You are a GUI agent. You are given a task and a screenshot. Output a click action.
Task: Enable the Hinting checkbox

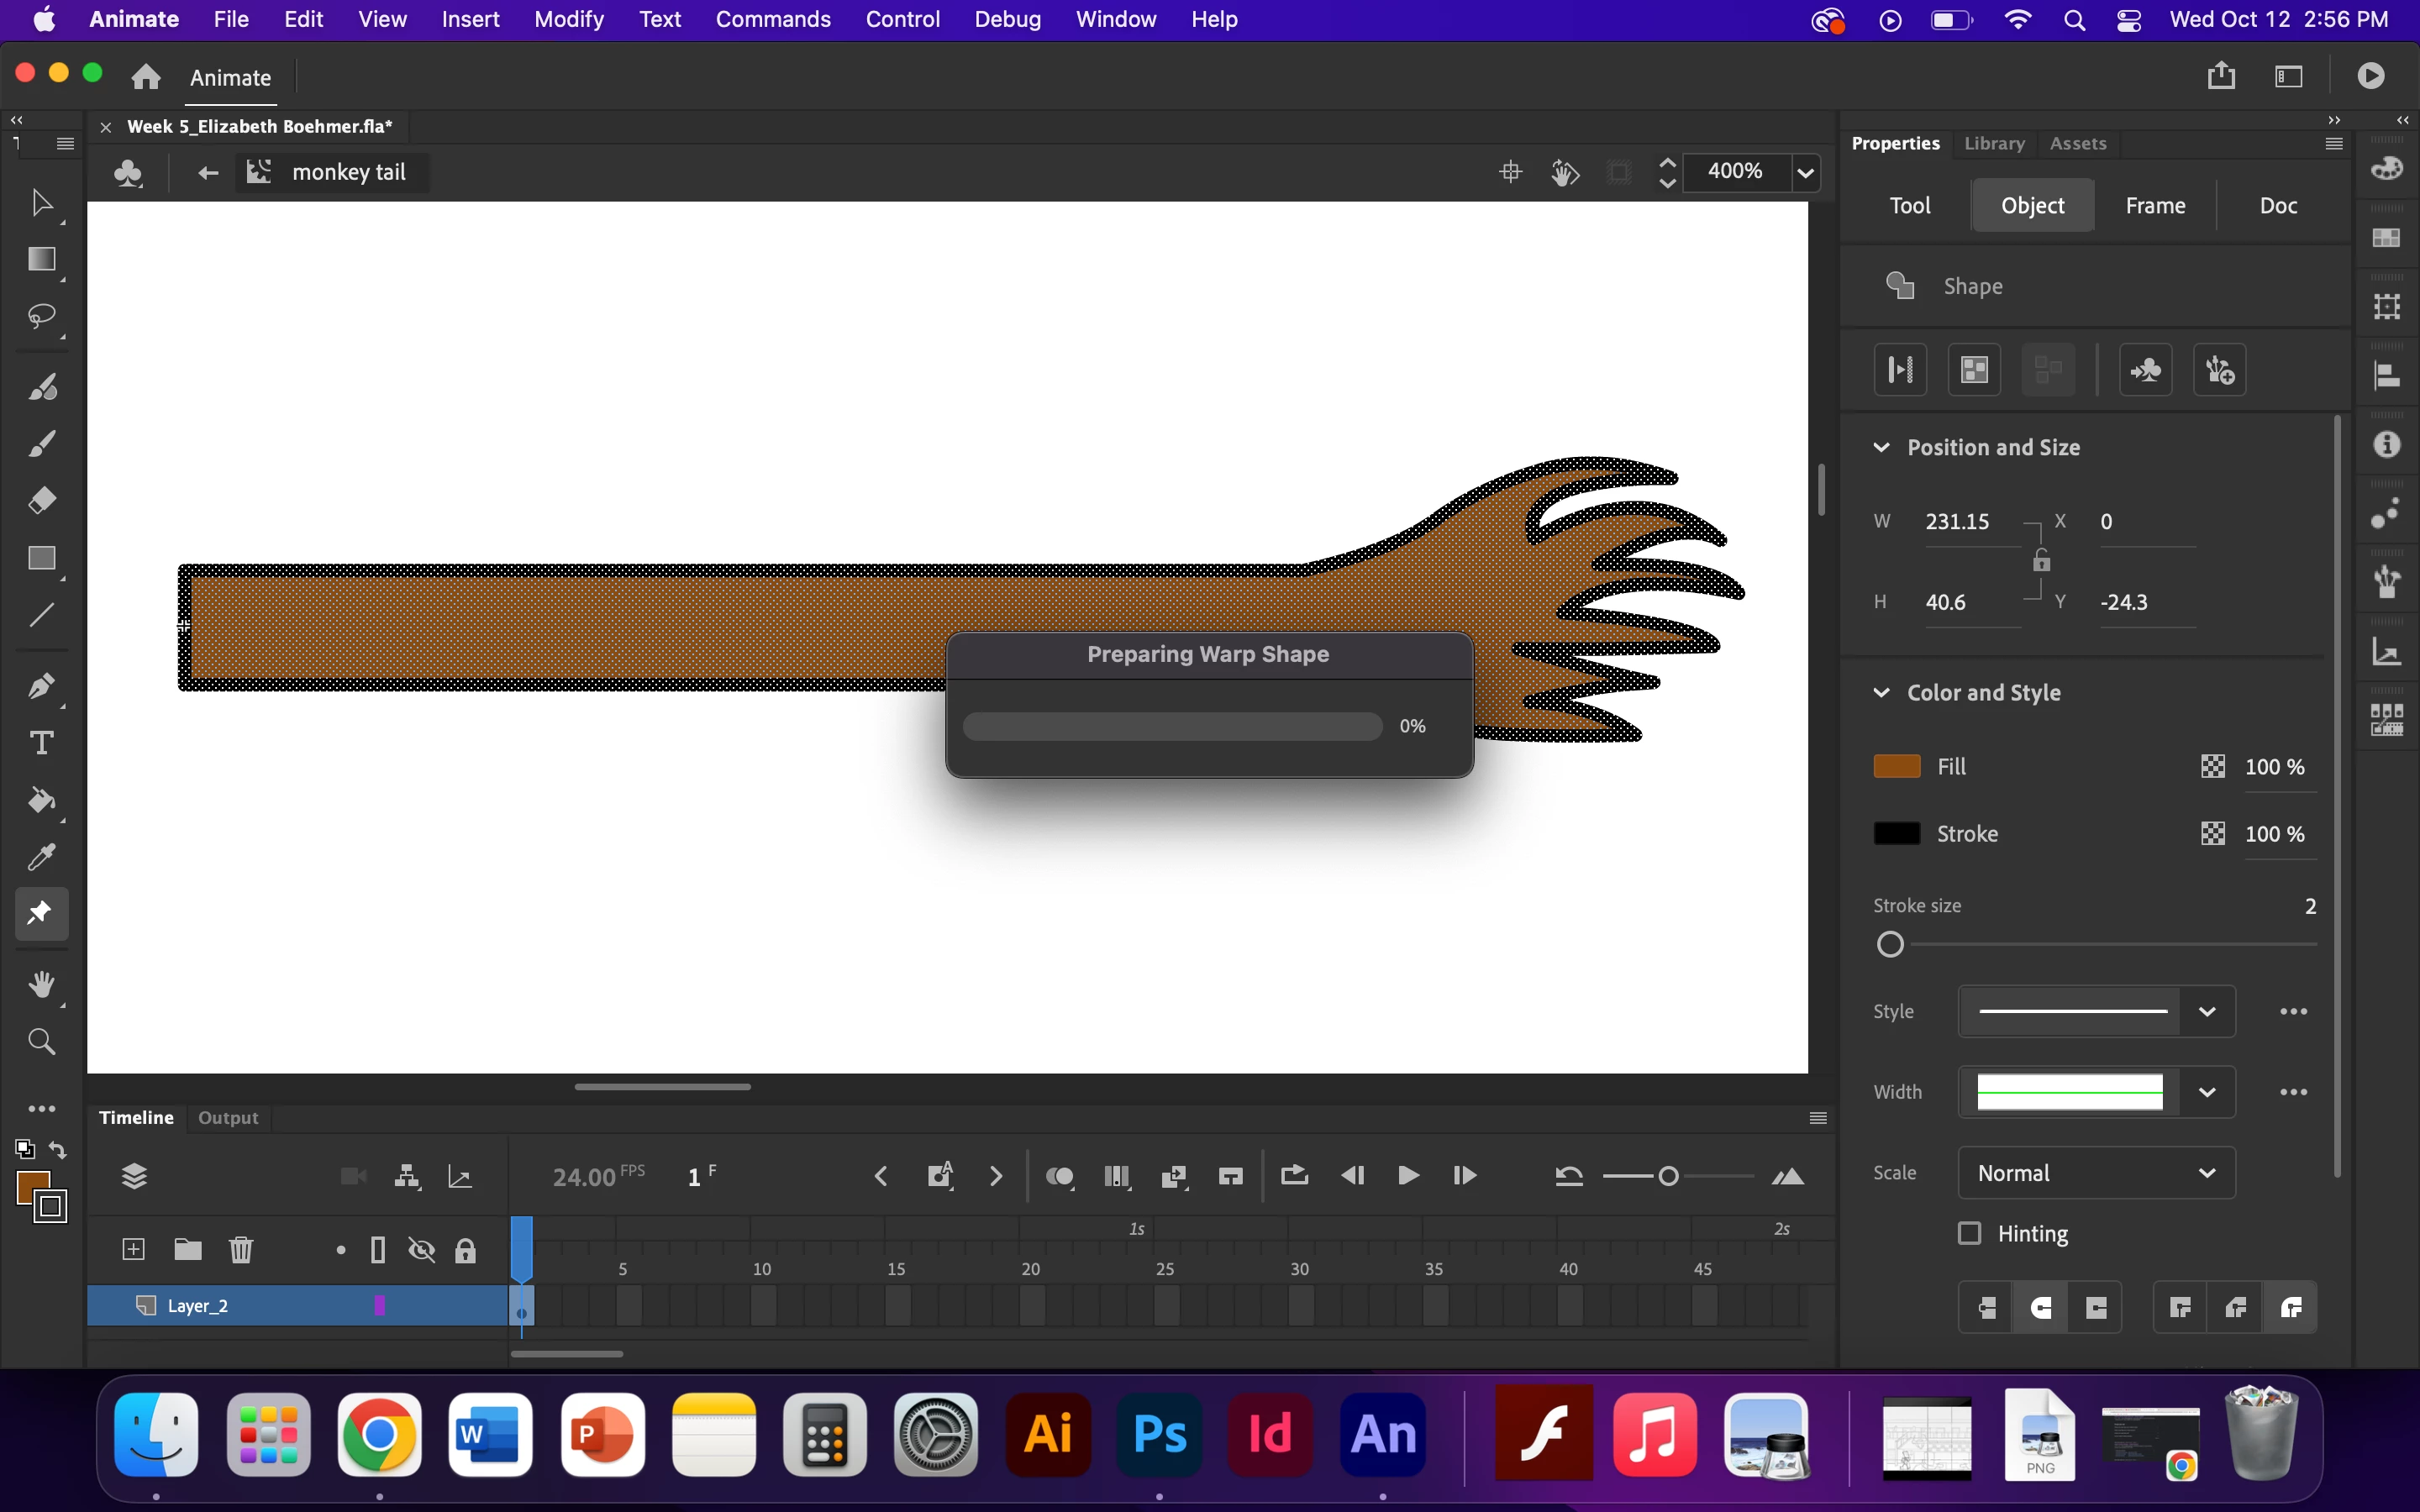point(1969,1233)
